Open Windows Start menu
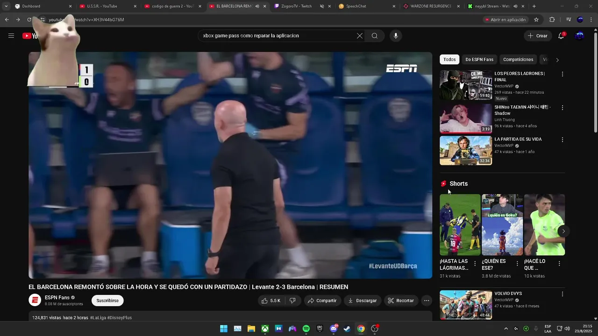Screen dimensions: 598x336 [x=224, y=329]
